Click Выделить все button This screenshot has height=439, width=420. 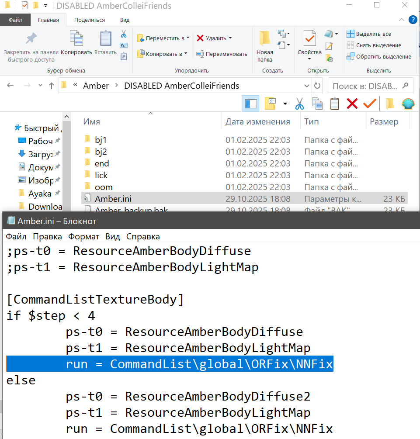tap(369, 34)
